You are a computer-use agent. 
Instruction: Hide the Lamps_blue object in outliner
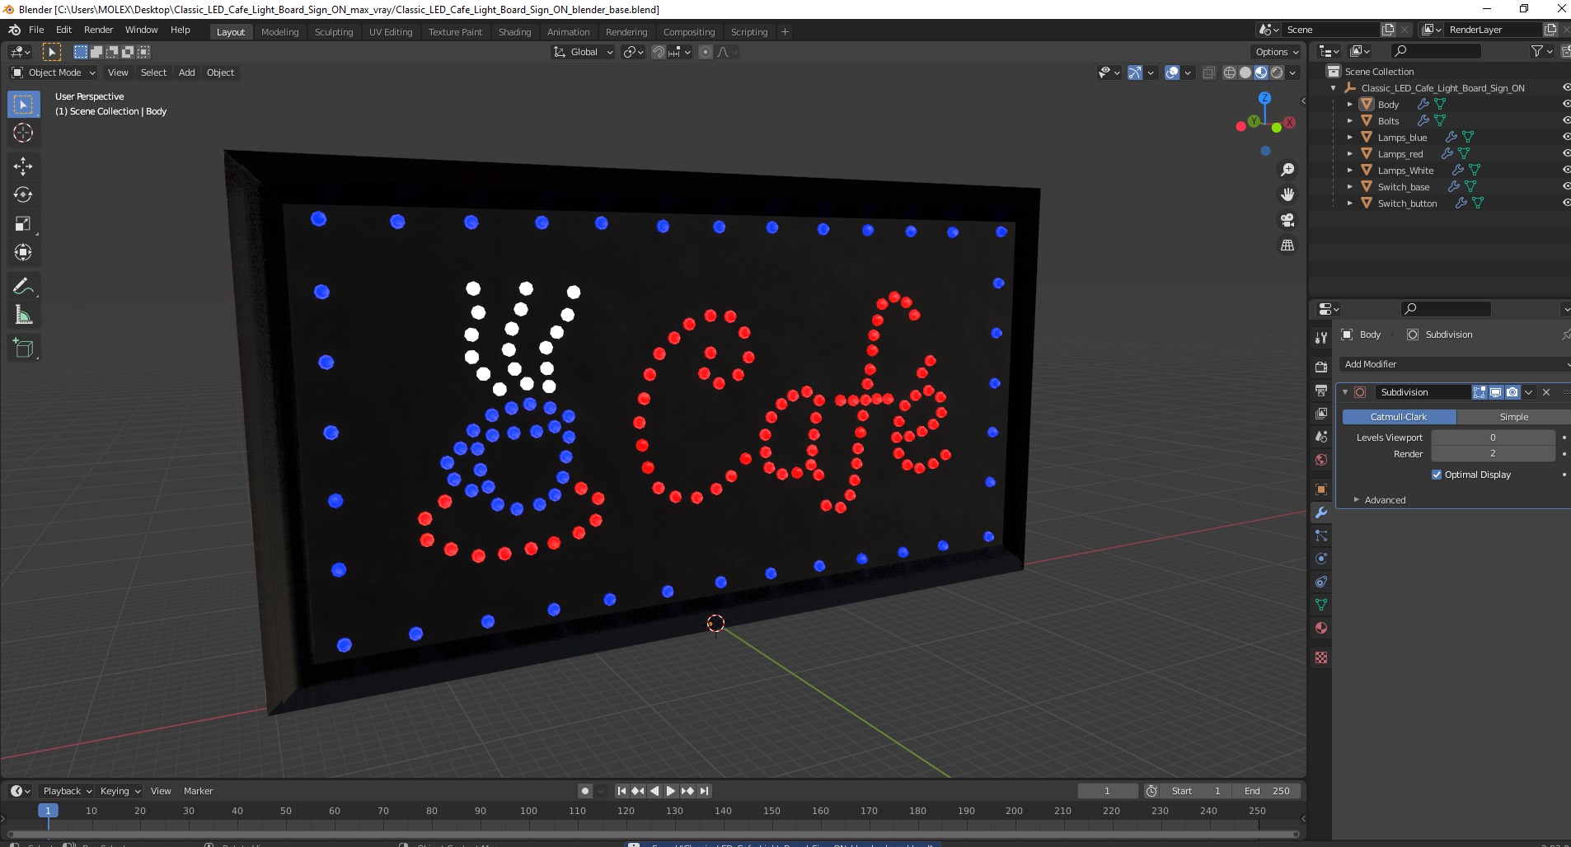pos(1565,138)
